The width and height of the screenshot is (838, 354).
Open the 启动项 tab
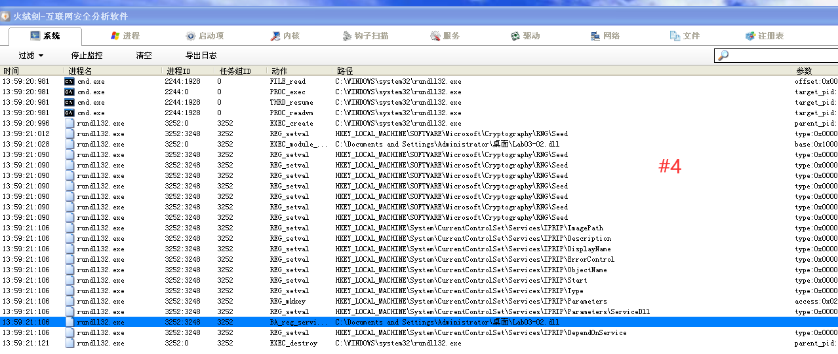pyautogui.click(x=204, y=36)
